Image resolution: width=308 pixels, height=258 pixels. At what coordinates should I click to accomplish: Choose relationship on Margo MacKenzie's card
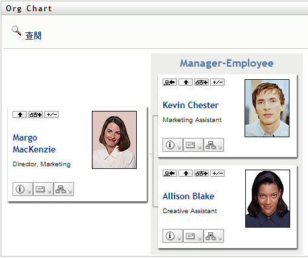pos(36,115)
